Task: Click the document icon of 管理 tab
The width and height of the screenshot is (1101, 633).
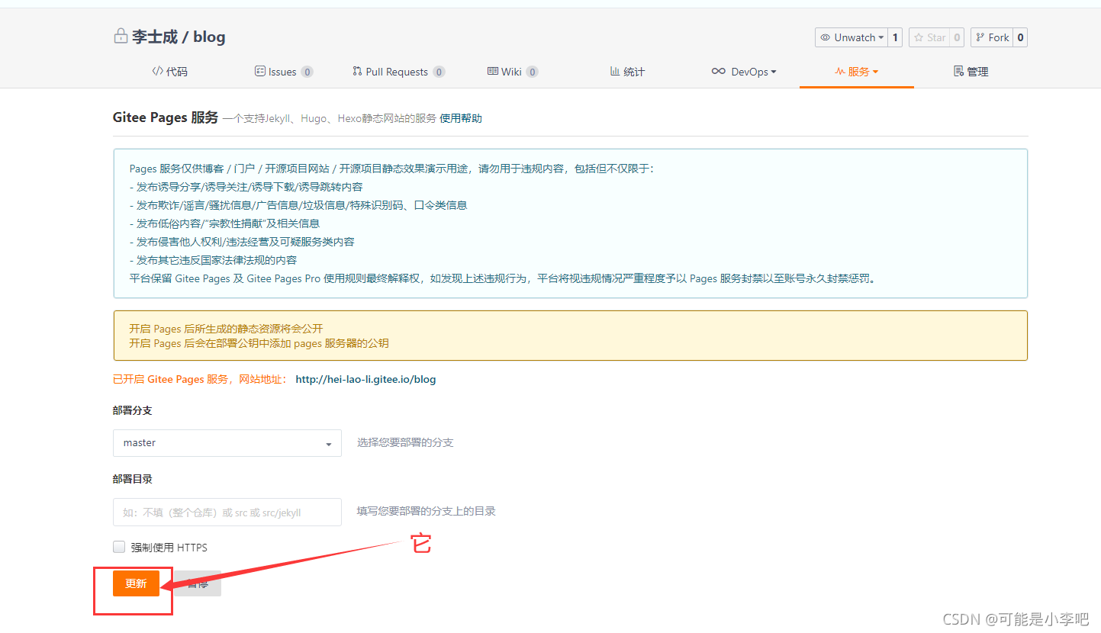Action: (958, 71)
